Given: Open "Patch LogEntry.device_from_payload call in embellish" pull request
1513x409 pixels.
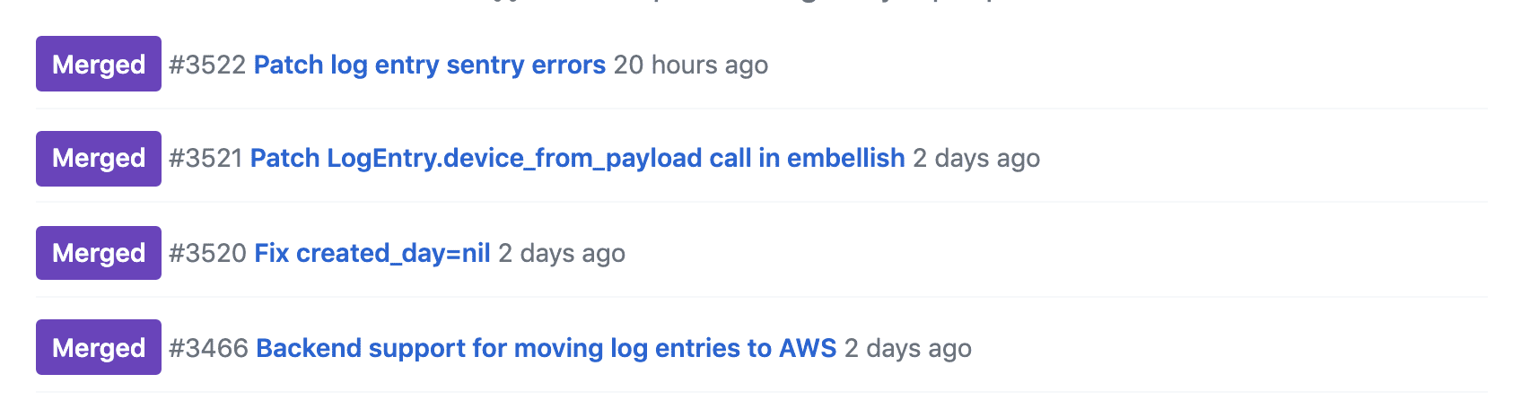Looking at the screenshot, I should click(577, 158).
